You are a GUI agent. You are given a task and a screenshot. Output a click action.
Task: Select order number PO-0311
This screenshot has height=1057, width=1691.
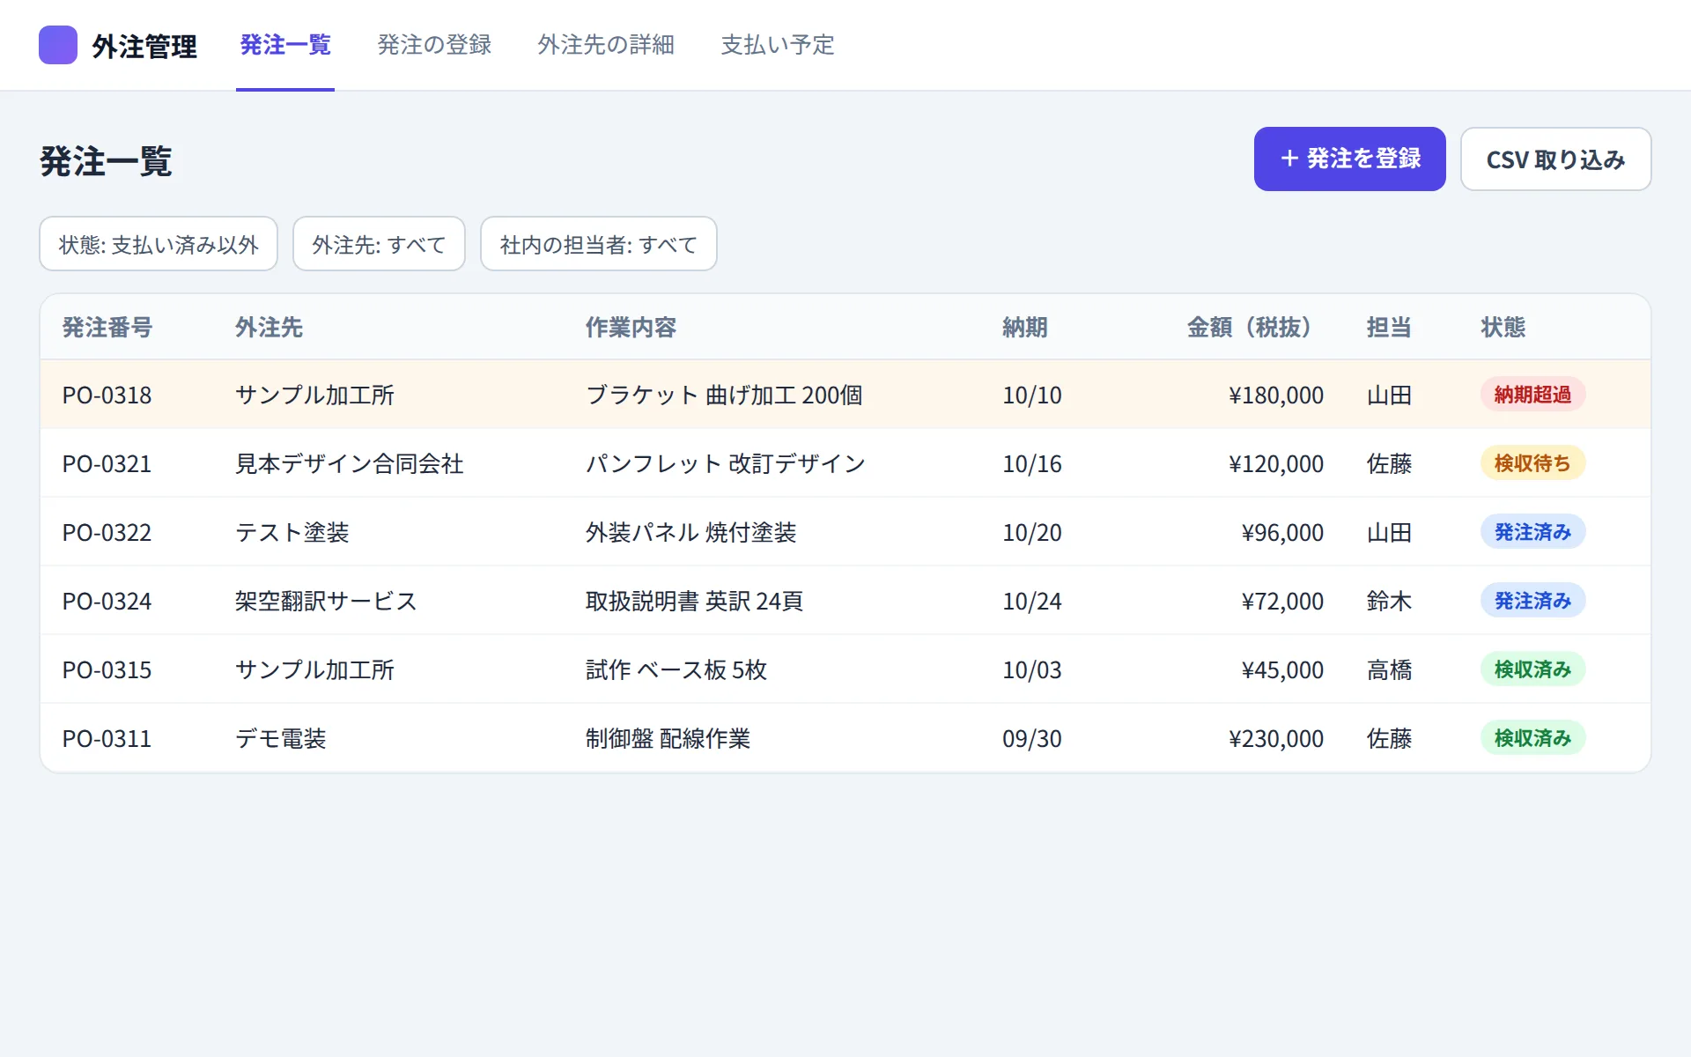(x=107, y=738)
